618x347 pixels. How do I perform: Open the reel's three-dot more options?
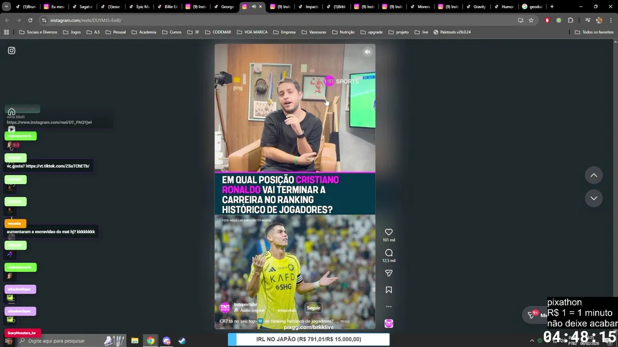pyautogui.click(x=389, y=307)
